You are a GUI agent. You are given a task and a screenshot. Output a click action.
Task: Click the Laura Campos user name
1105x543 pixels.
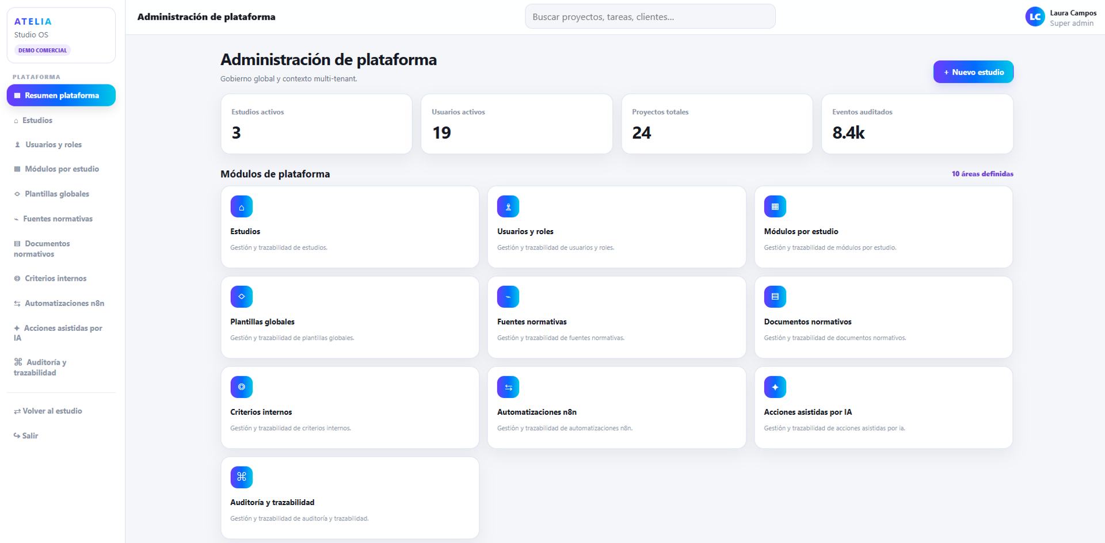coord(1073,13)
